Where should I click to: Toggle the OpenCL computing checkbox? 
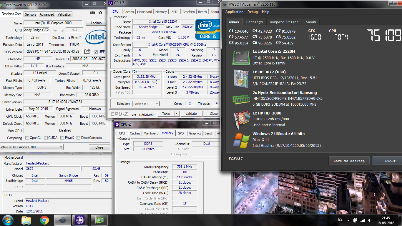click(x=27, y=137)
